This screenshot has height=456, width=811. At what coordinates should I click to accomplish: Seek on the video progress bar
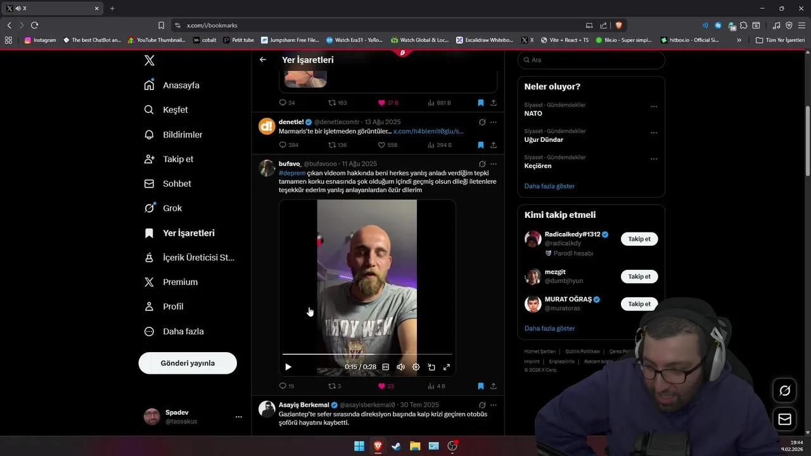pos(367,354)
